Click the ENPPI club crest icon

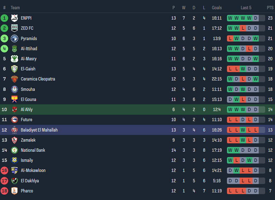coord(14,18)
